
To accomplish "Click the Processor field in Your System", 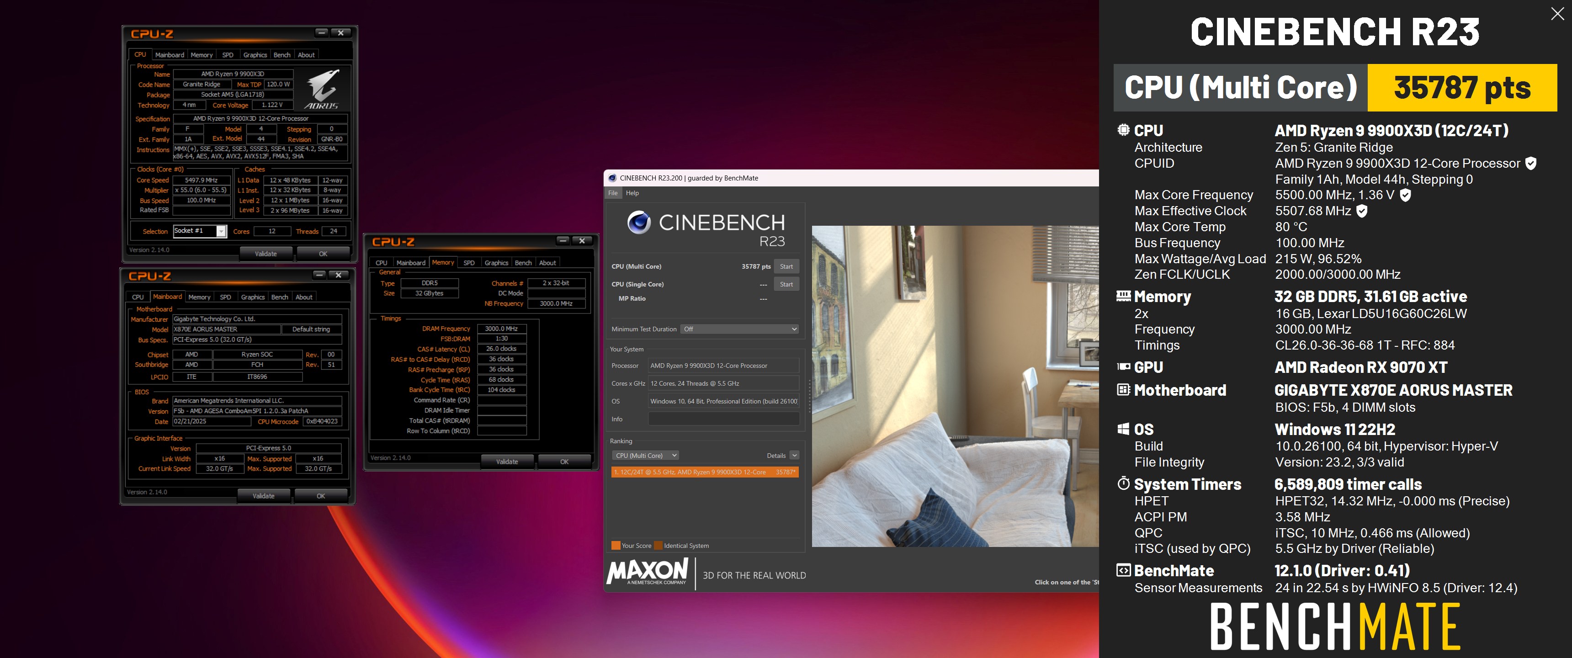I will click(x=724, y=366).
